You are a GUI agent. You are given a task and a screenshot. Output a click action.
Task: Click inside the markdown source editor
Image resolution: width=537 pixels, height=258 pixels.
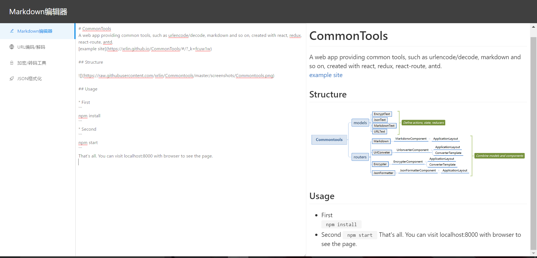191,140
